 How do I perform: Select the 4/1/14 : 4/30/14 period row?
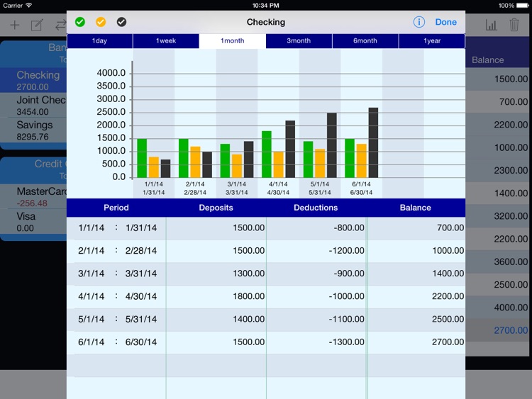point(266,296)
